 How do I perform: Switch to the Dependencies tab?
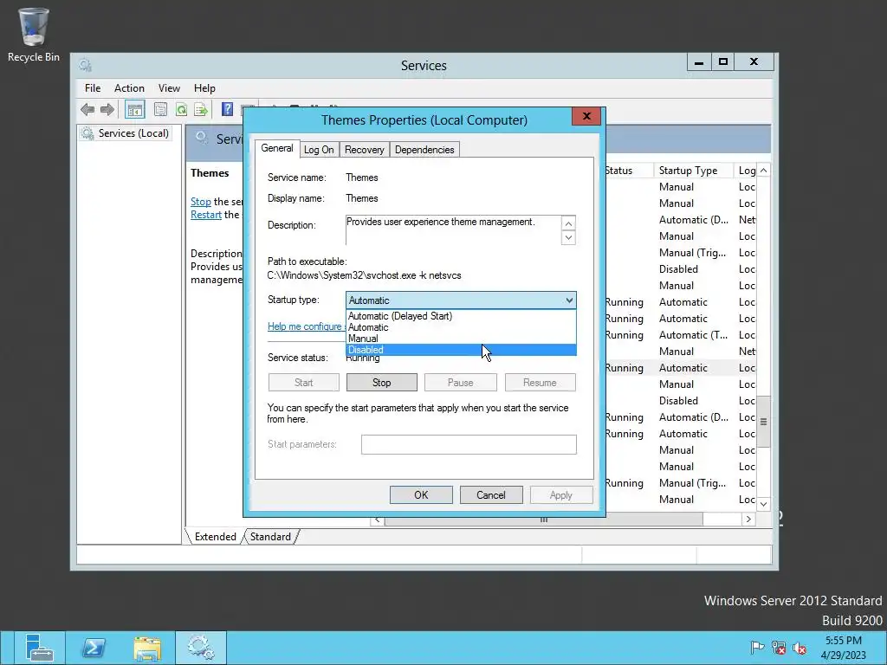pos(424,149)
